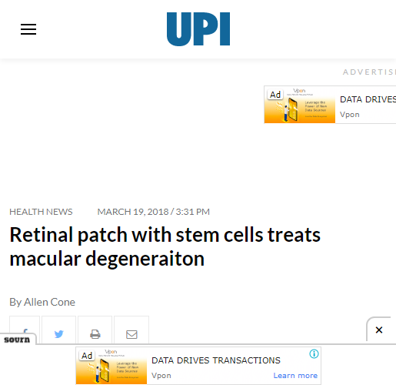The height and width of the screenshot is (385, 396).
Task: Click the Retinal patch article headline
Action: click(x=165, y=246)
